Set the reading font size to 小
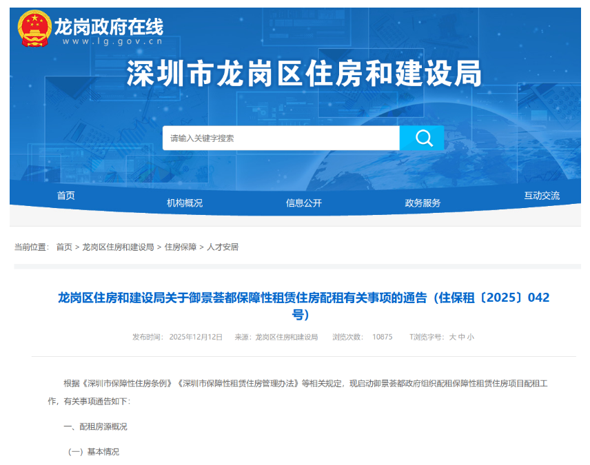 [x=470, y=337]
